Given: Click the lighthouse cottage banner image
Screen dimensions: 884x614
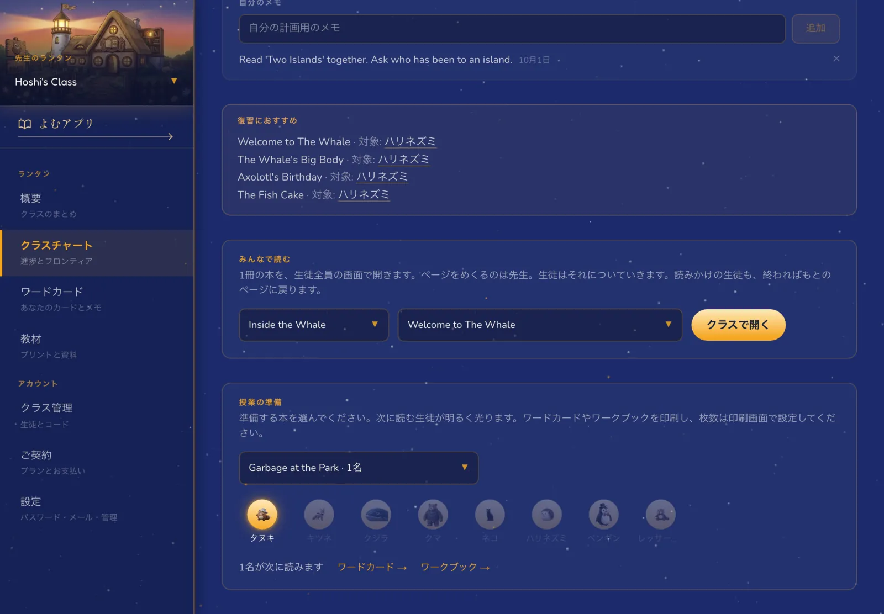Looking at the screenshot, I should [x=97, y=52].
